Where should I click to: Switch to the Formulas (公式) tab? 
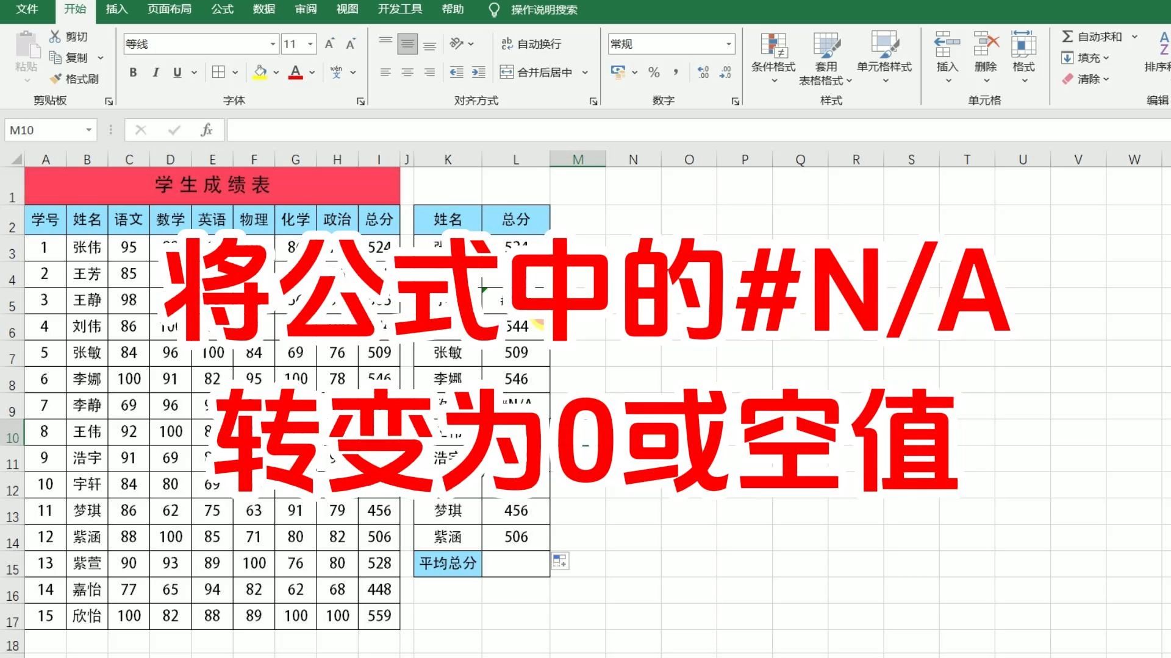click(222, 9)
